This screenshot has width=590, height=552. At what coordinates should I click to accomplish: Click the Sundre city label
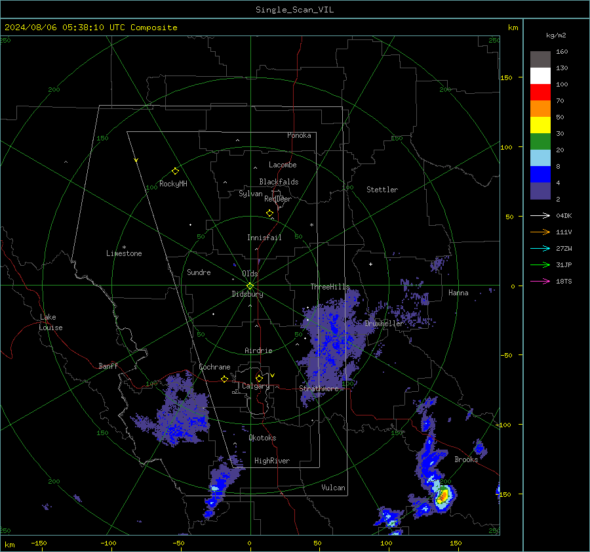point(199,272)
